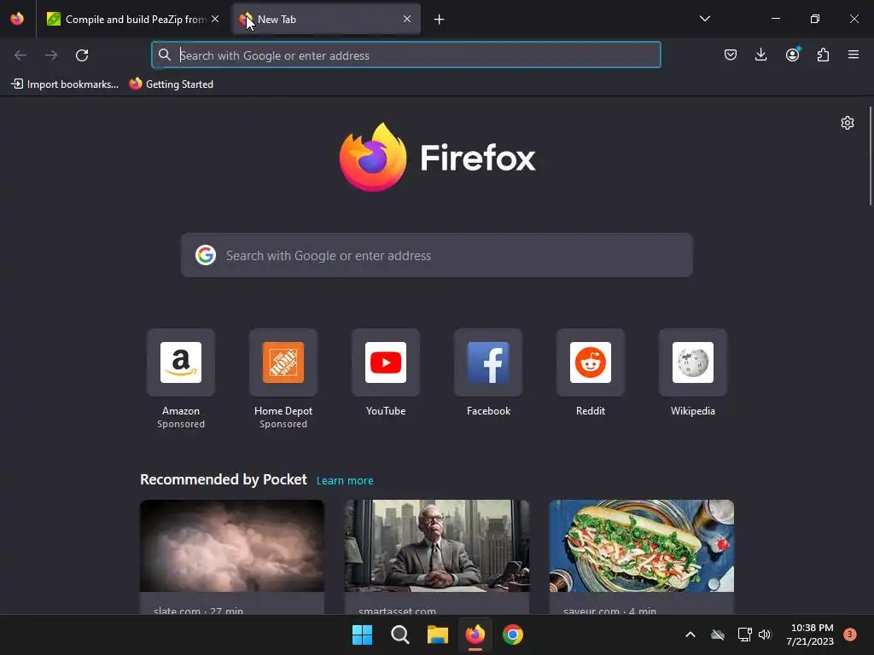Open the Getting Started bookmark

pyautogui.click(x=171, y=84)
